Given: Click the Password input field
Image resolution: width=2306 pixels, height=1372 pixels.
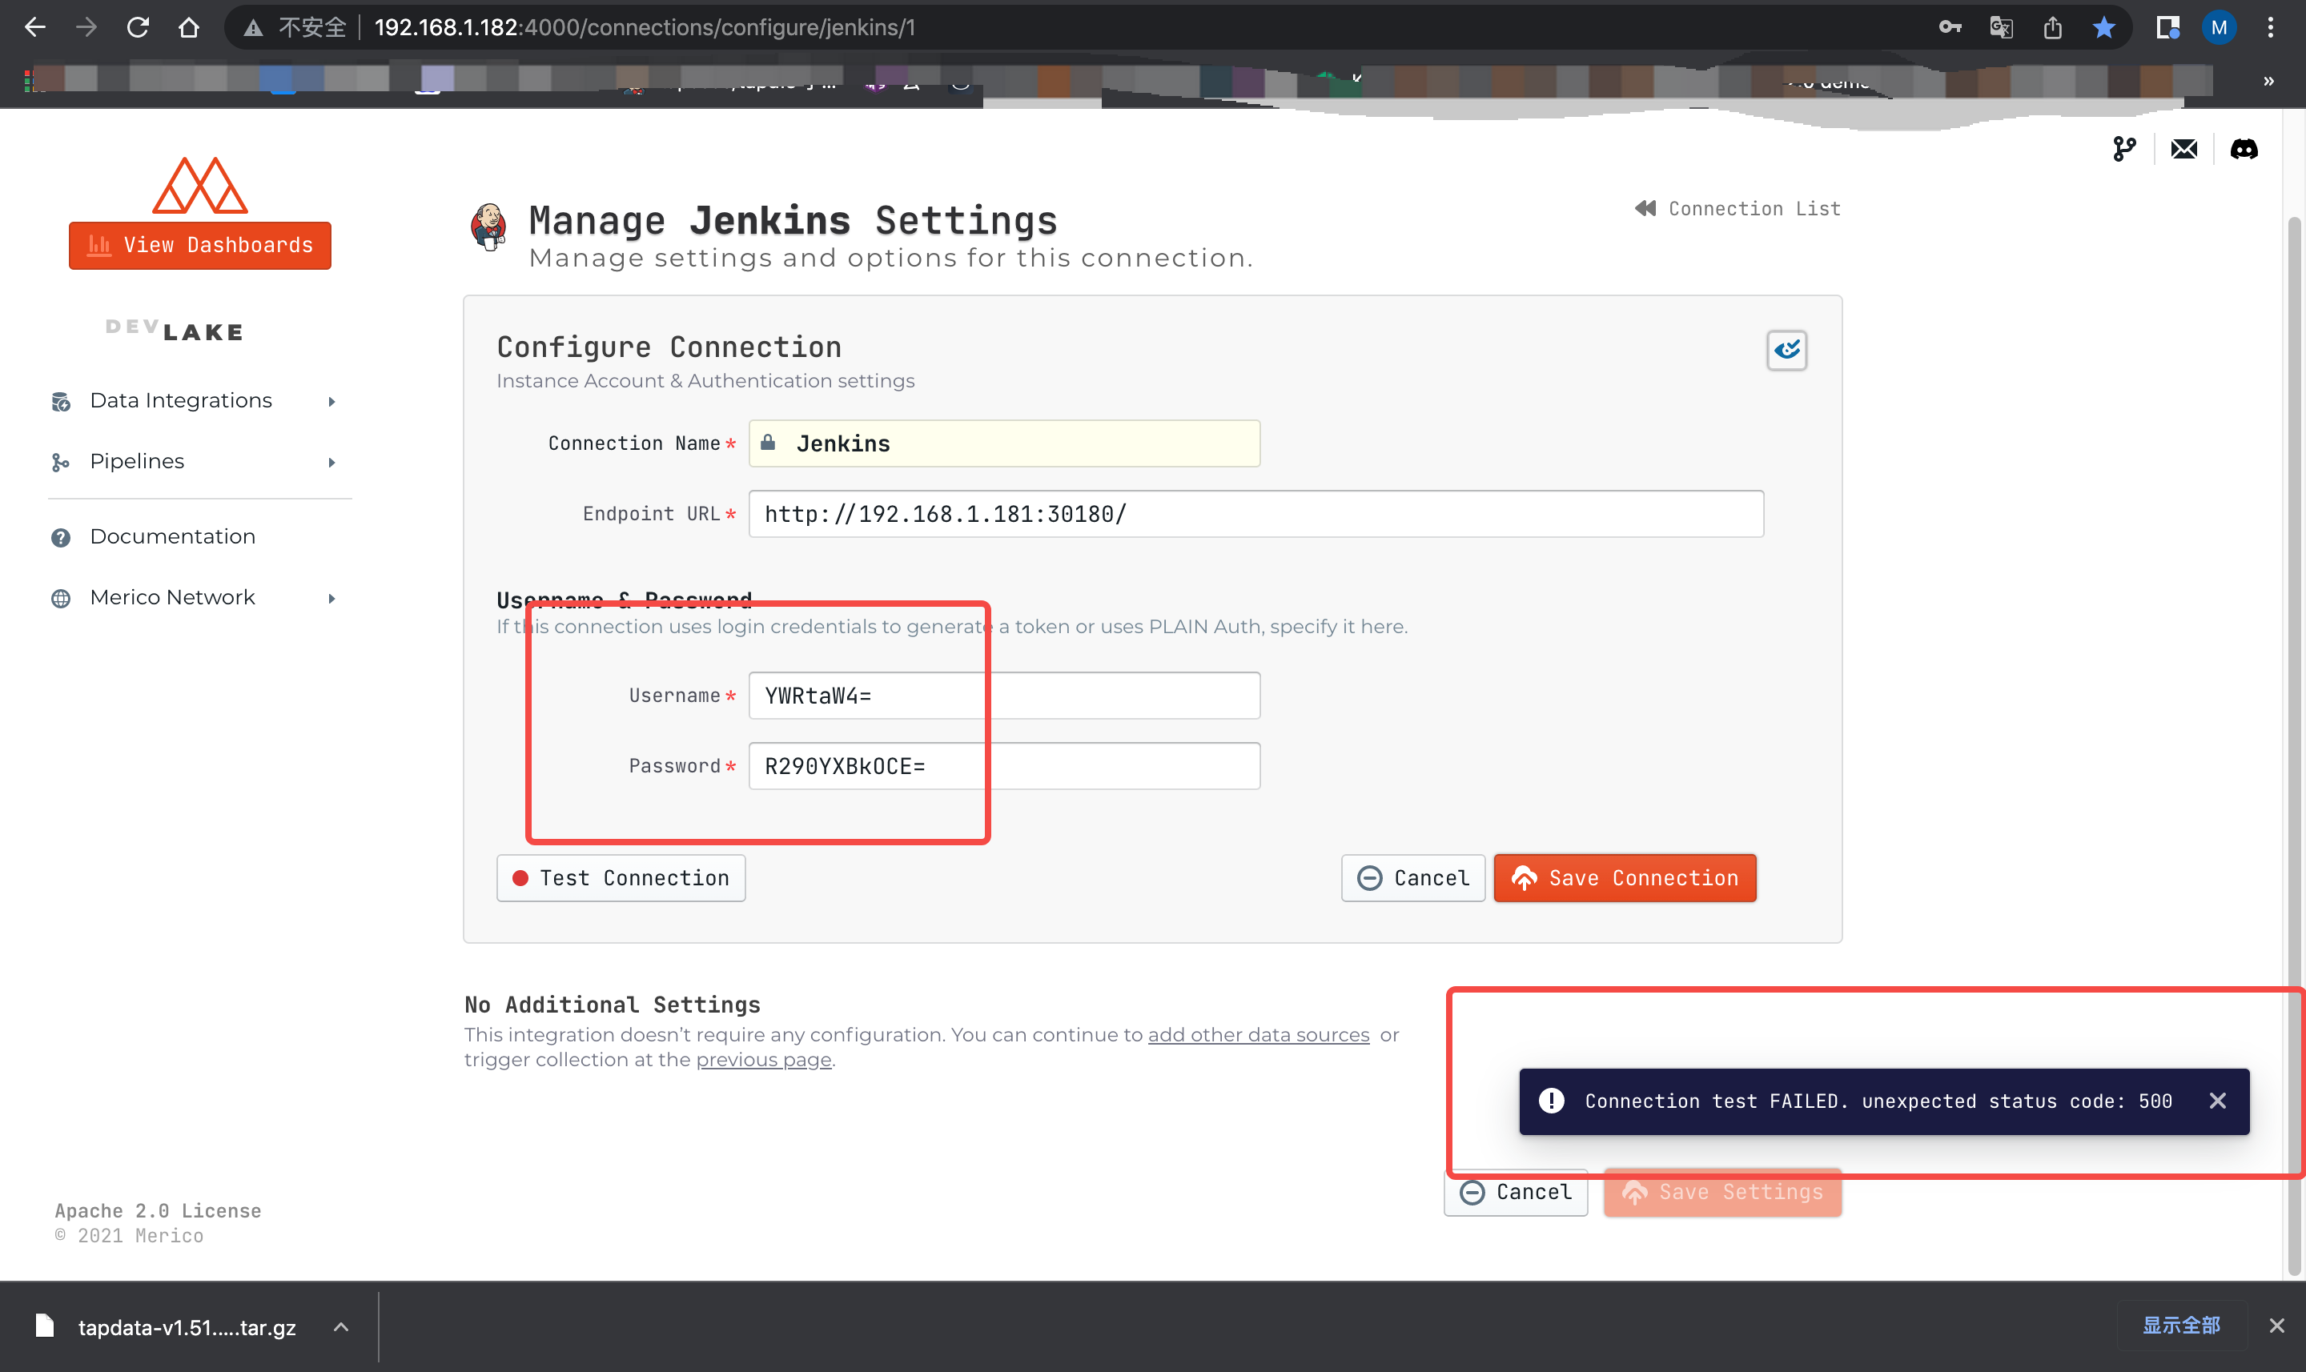Looking at the screenshot, I should coord(1004,765).
